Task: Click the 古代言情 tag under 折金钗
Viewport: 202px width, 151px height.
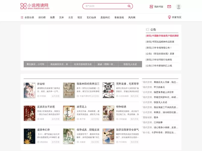Action: (x=56, y=96)
